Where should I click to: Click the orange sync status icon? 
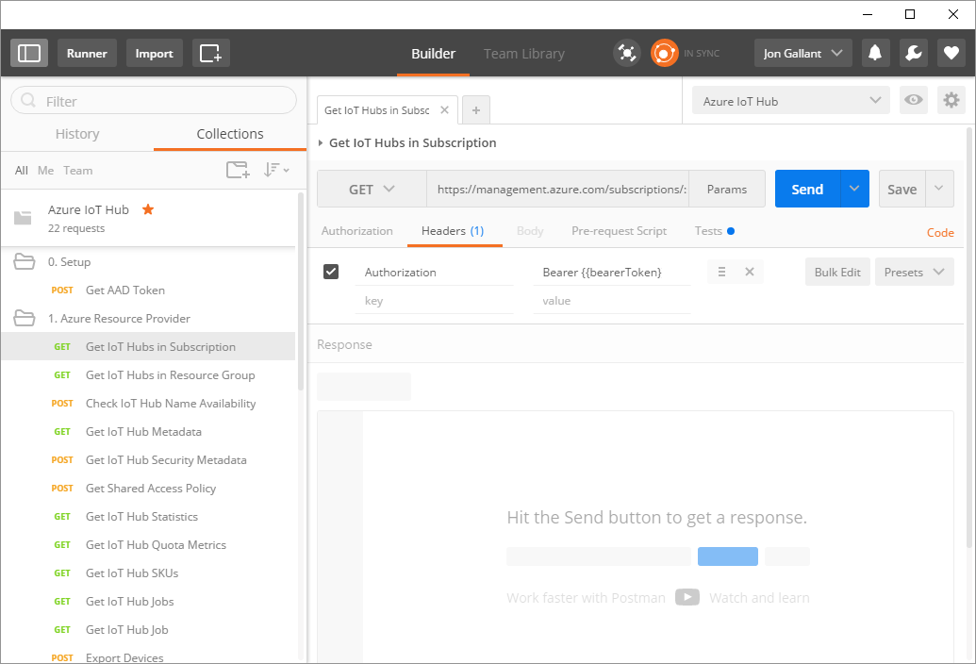click(664, 53)
